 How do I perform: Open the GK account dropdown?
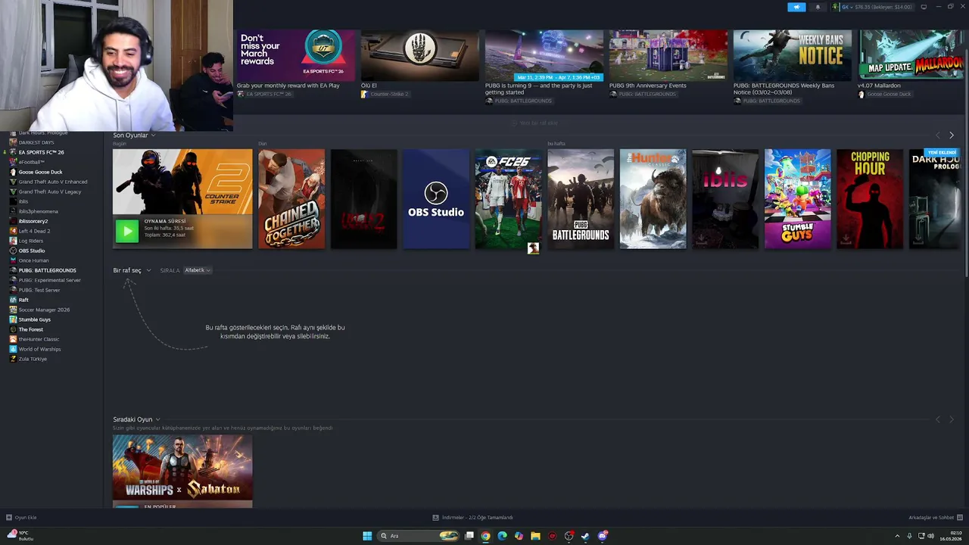847,7
